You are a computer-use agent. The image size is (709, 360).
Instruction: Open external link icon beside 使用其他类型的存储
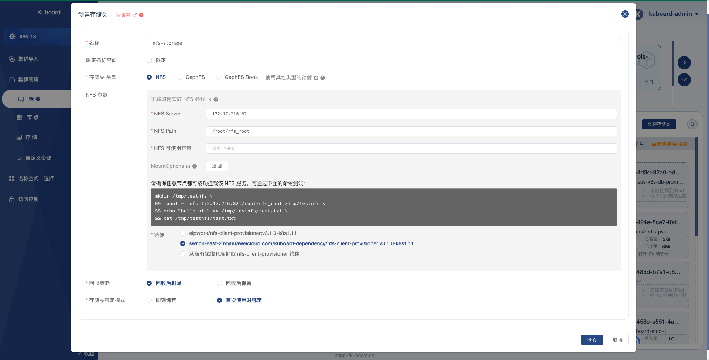click(316, 78)
